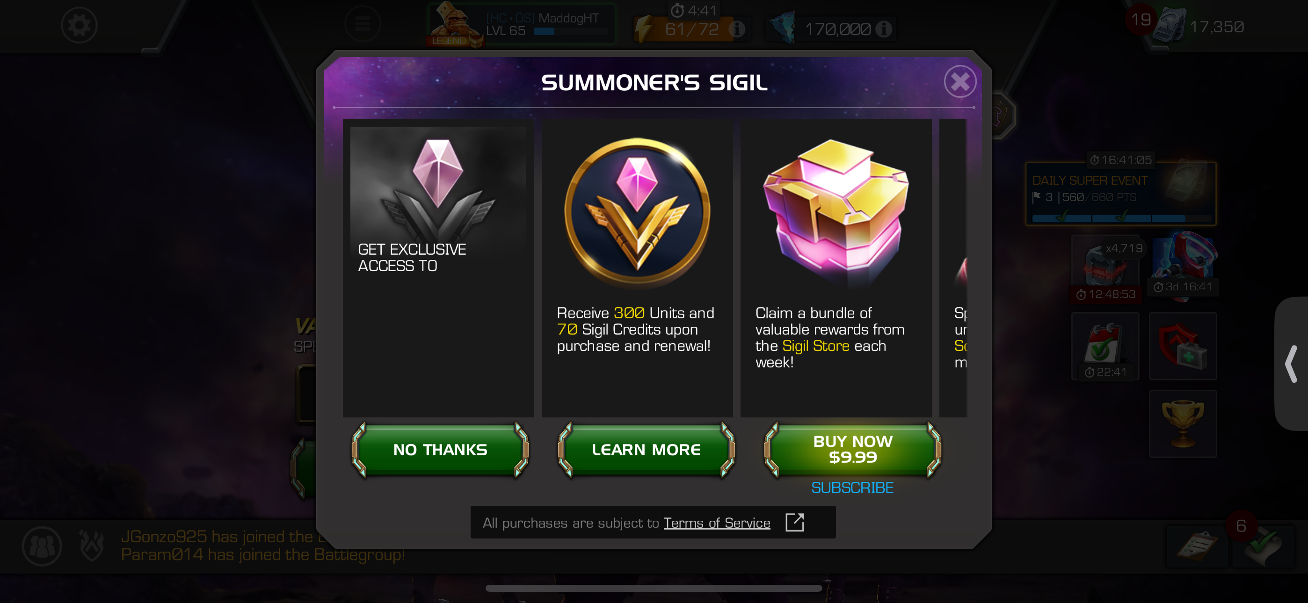The height and width of the screenshot is (603, 1308).
Task: Open the alliance members icon
Action: click(42, 546)
